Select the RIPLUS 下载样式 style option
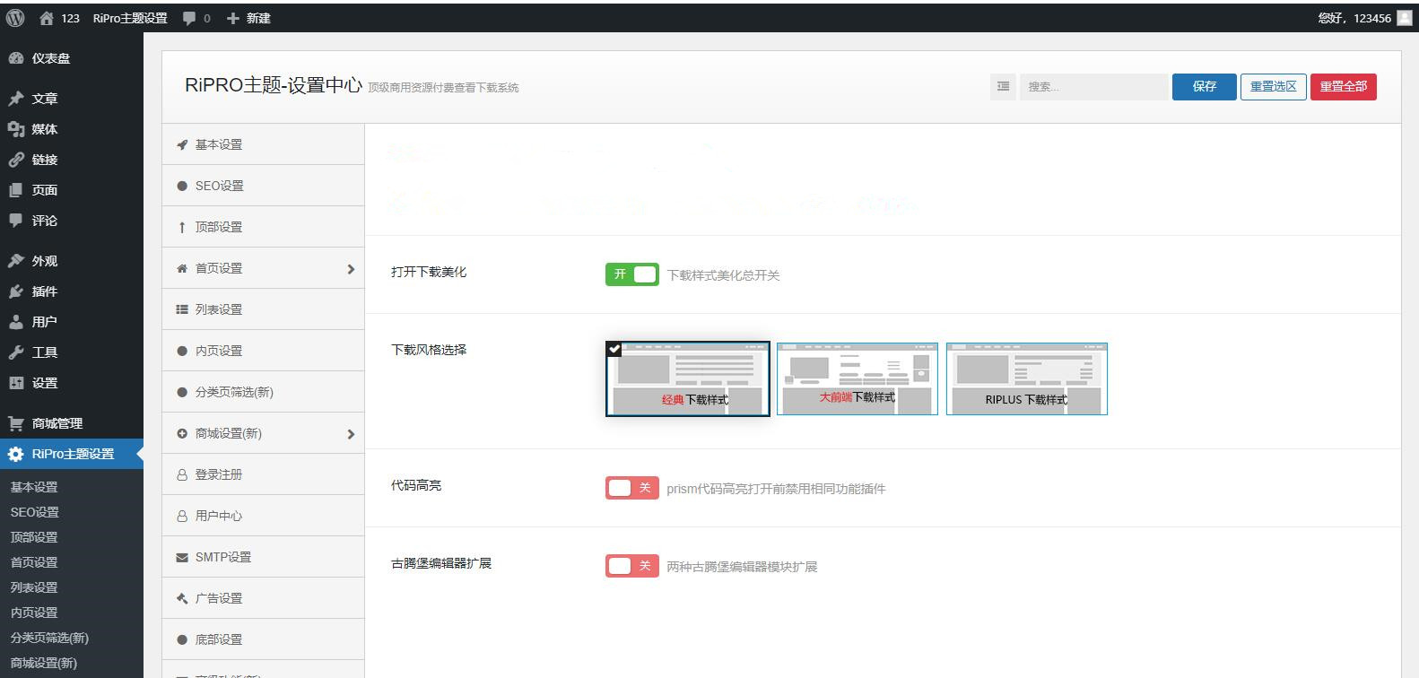The image size is (1419, 678). pos(1027,378)
